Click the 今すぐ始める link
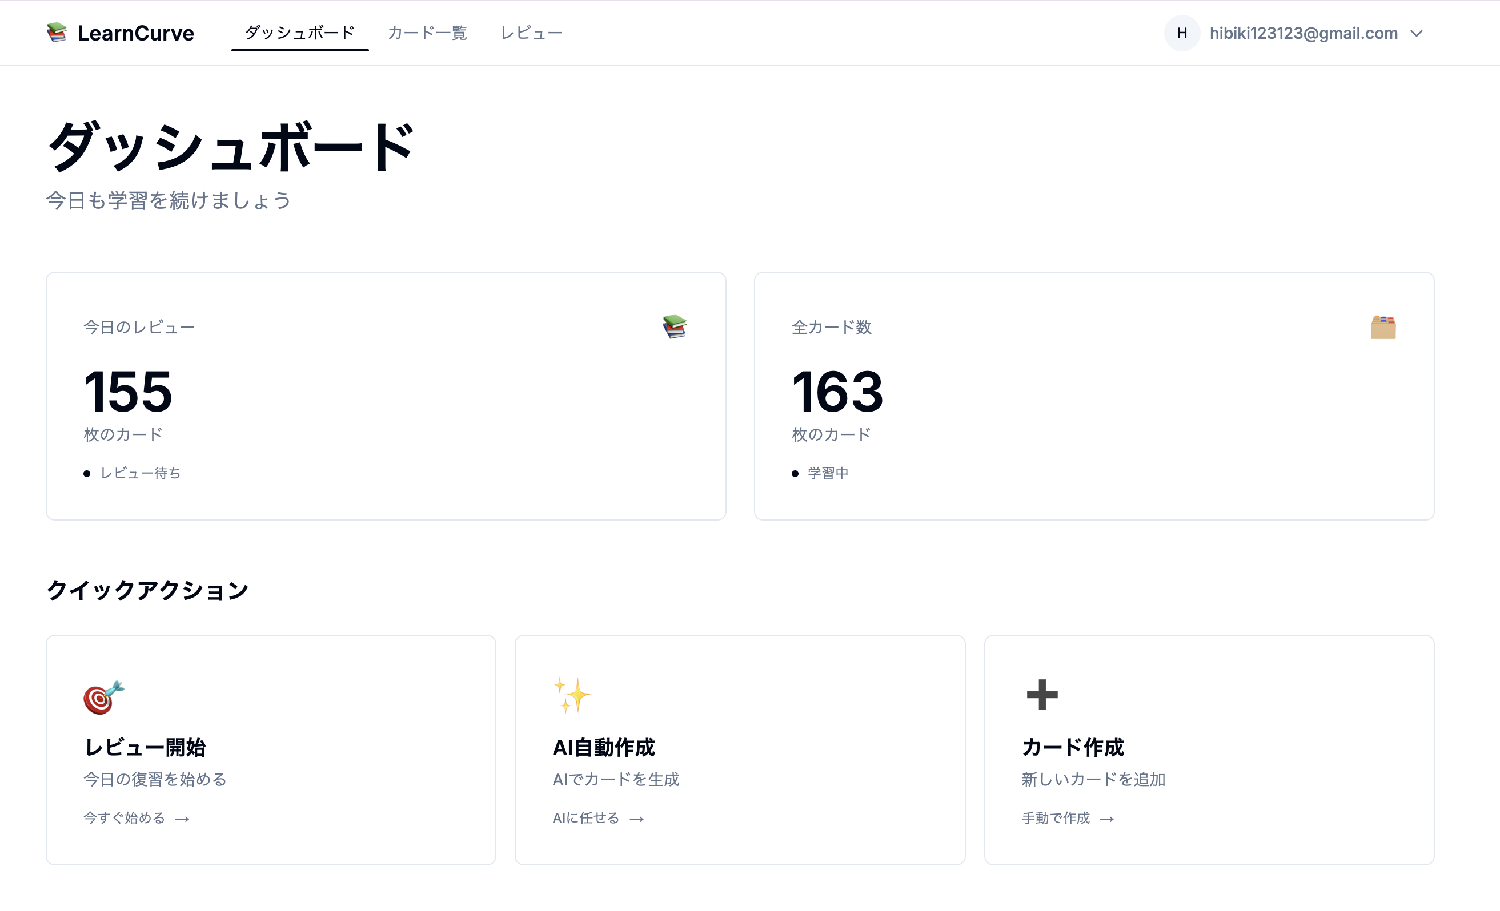Viewport: 1500px width, 911px height. (123, 818)
